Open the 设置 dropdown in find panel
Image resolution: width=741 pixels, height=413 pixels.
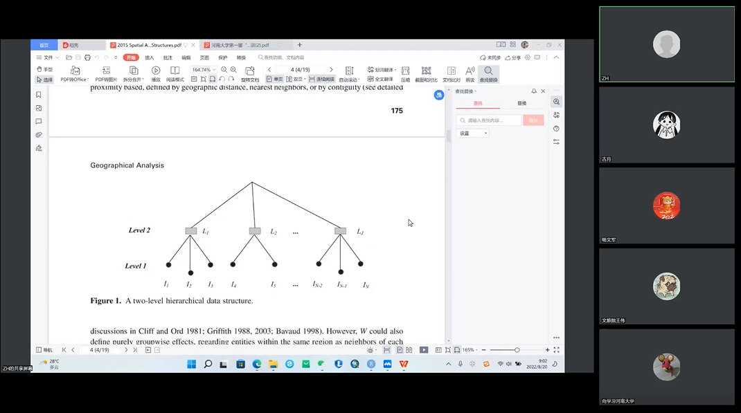point(474,134)
